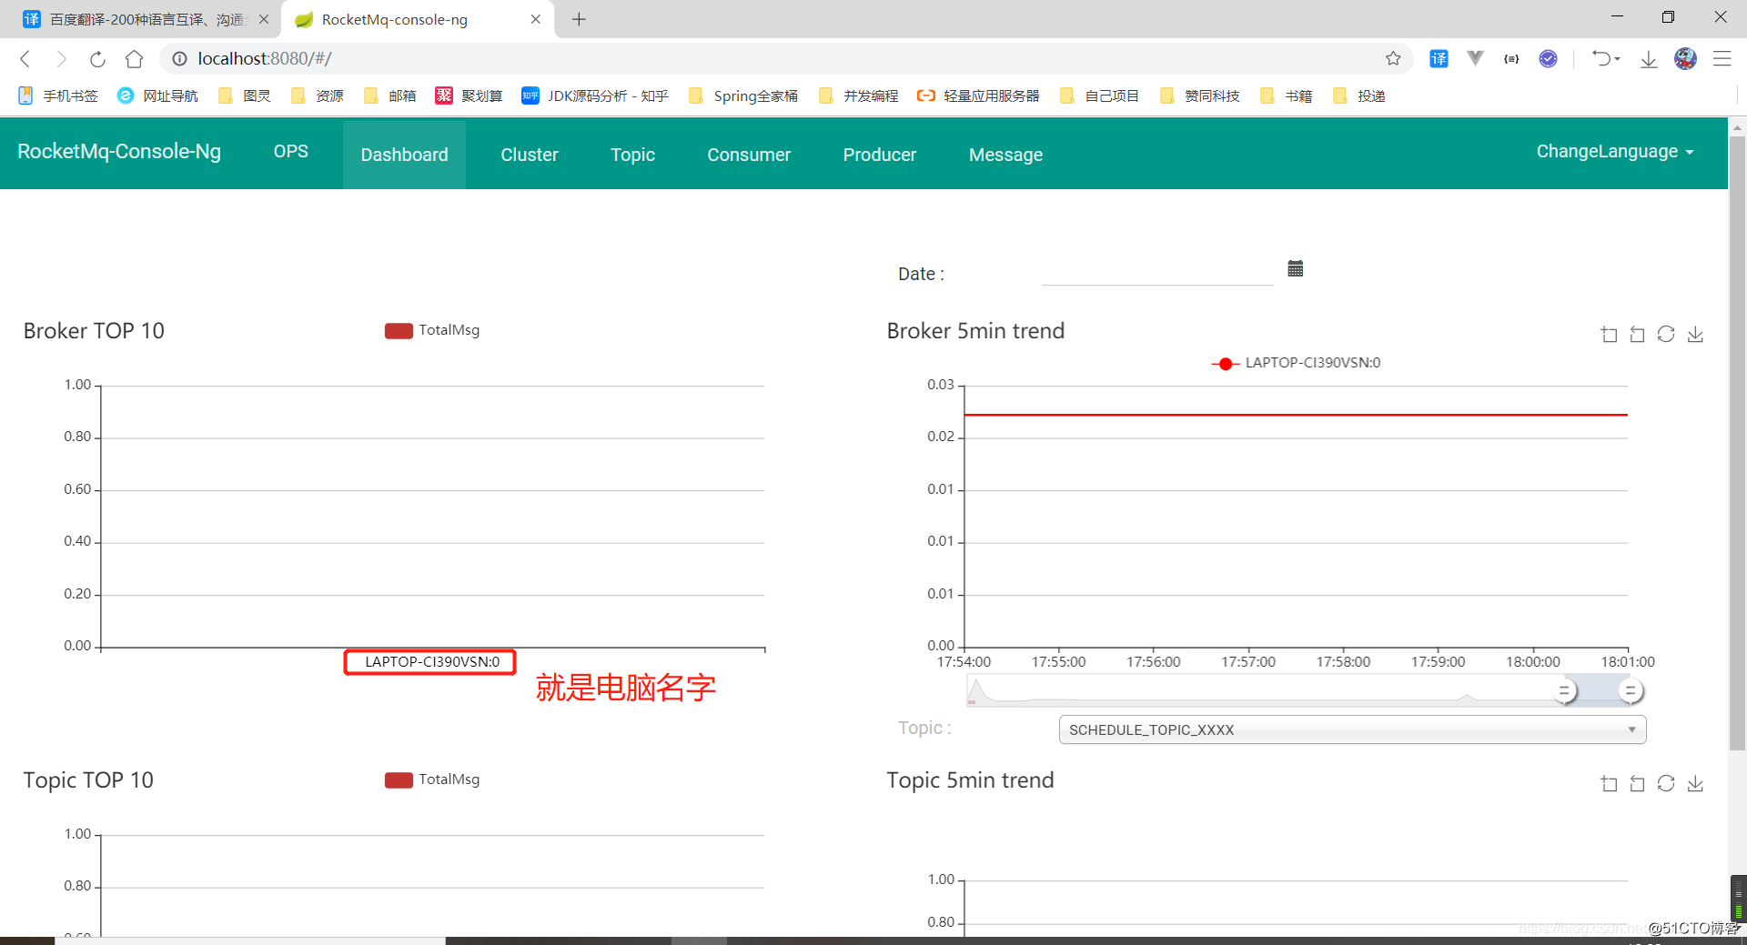Open the JDK源码分析 - 知乎 bookmark

[595, 96]
